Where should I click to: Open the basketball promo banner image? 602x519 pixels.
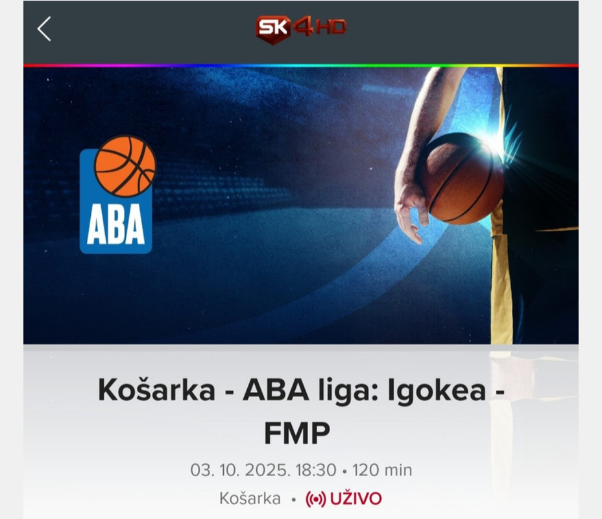click(301, 206)
